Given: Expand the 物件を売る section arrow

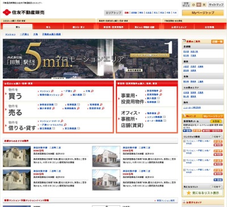Looking at the screenshot, I should click(6, 110).
